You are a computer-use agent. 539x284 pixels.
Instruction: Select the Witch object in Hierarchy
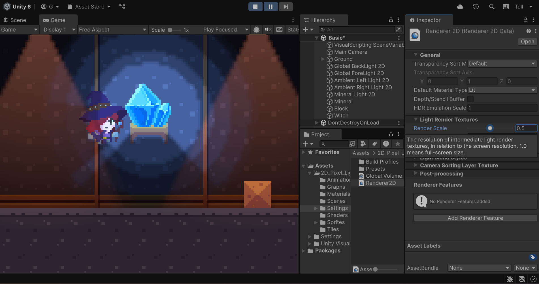tap(341, 116)
